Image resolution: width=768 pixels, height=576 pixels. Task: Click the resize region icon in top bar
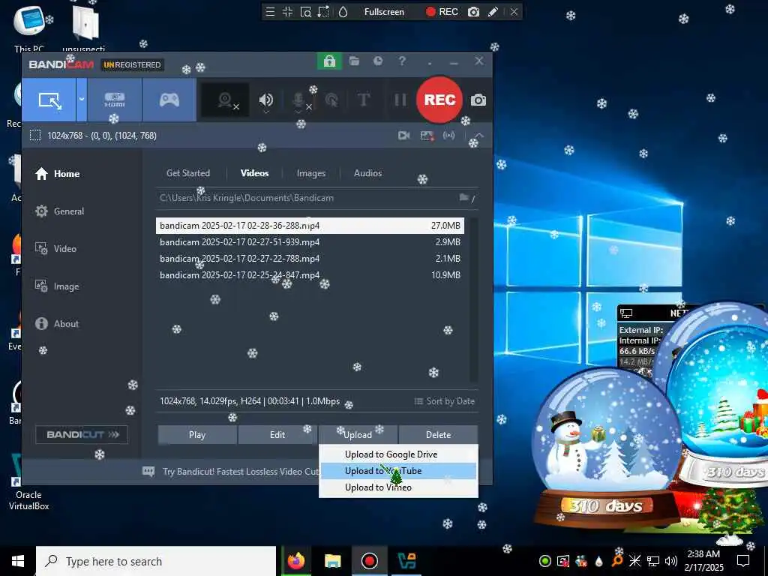pos(323,12)
